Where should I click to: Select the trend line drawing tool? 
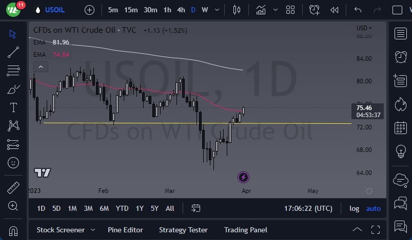click(x=13, y=52)
